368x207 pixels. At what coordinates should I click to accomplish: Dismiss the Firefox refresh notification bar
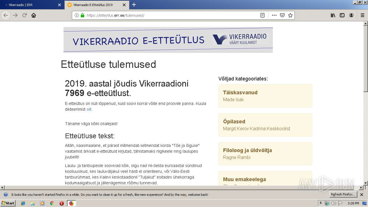tap(362, 195)
